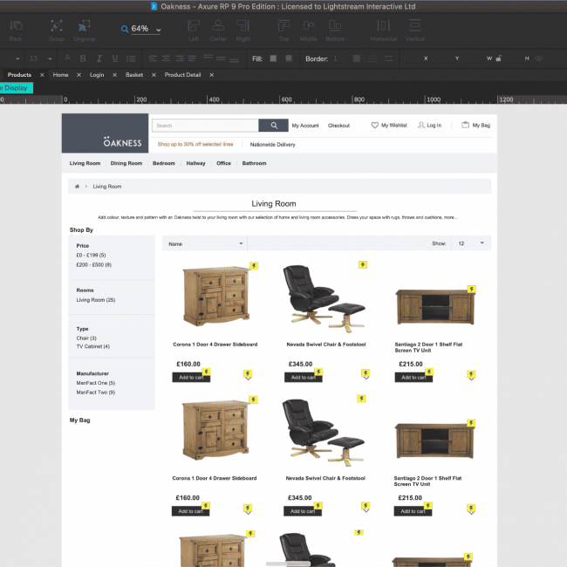The image size is (567, 567).
Task: Toggle underline text formatting
Action: point(114,58)
